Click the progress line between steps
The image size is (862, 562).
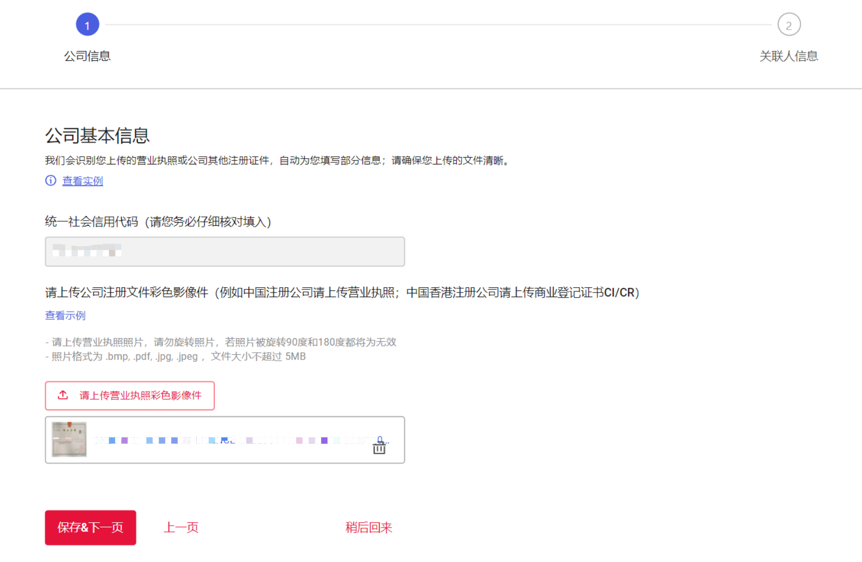point(437,24)
